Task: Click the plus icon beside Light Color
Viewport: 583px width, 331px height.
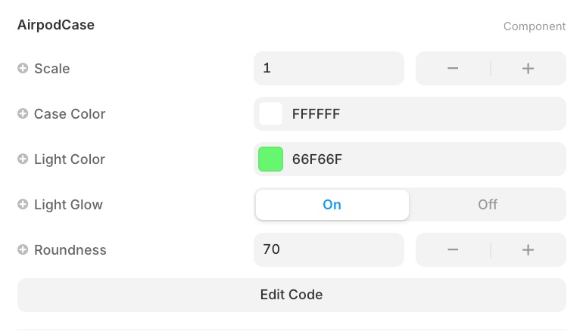Action: click(23, 159)
